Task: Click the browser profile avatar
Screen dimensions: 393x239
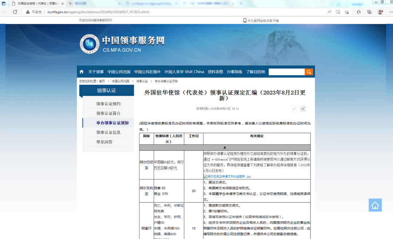Action: pos(381,12)
